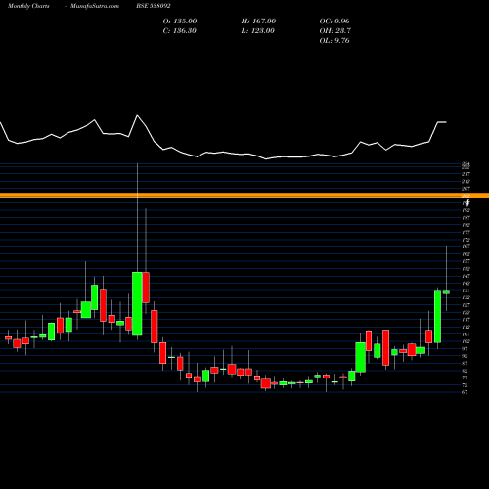Click the 117 price axis label
The height and width of the screenshot is (489, 489).
[x=466, y=320]
